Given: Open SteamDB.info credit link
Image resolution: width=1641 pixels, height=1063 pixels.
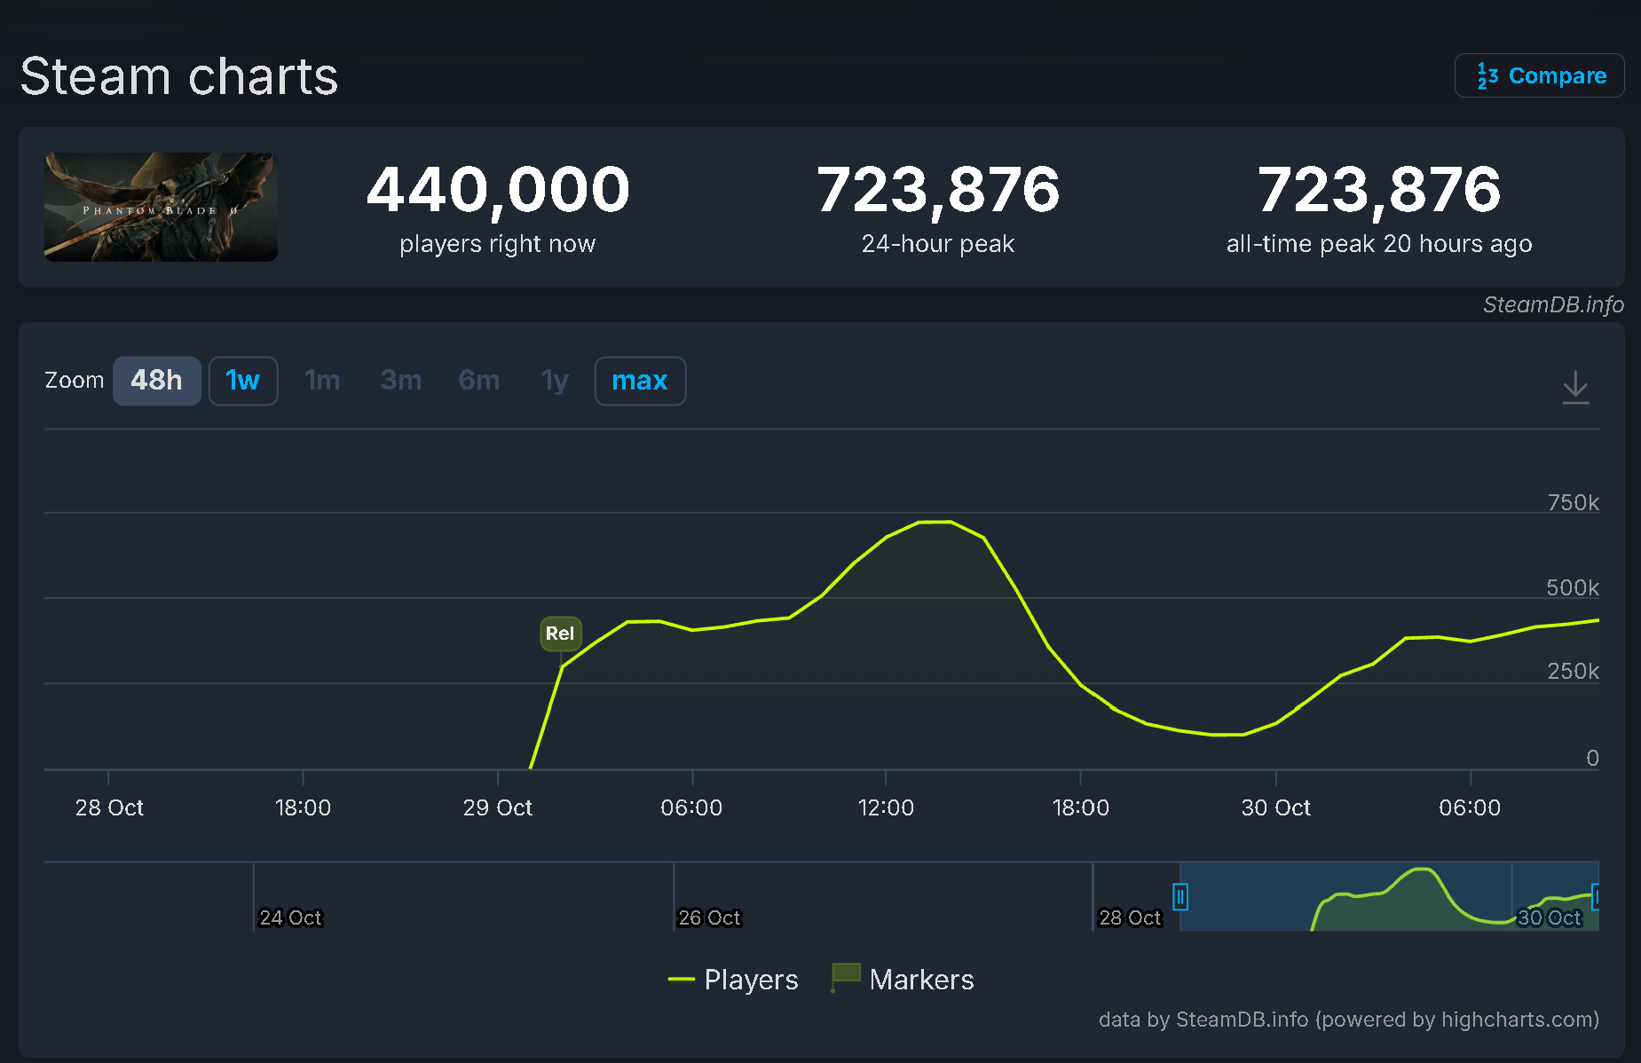Looking at the screenshot, I should pos(1553,304).
